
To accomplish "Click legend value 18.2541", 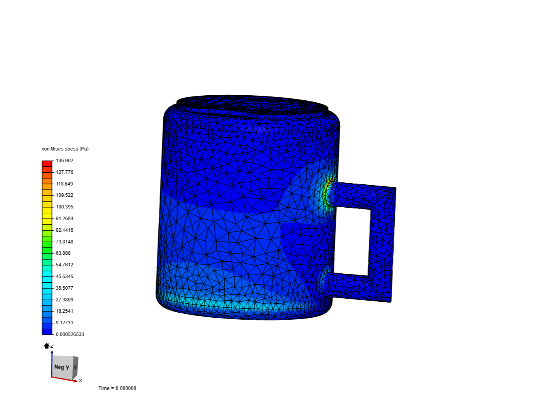I will (x=65, y=311).
